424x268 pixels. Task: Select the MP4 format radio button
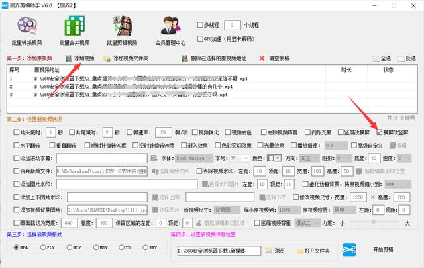coord(16,247)
